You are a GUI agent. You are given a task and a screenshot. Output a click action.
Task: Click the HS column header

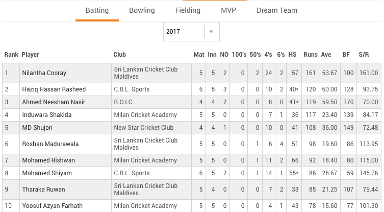pos(292,55)
